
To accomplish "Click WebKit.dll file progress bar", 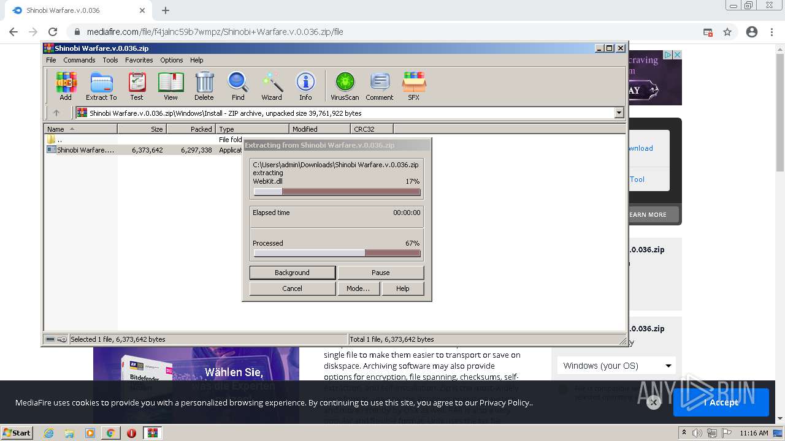I will tap(337, 192).
